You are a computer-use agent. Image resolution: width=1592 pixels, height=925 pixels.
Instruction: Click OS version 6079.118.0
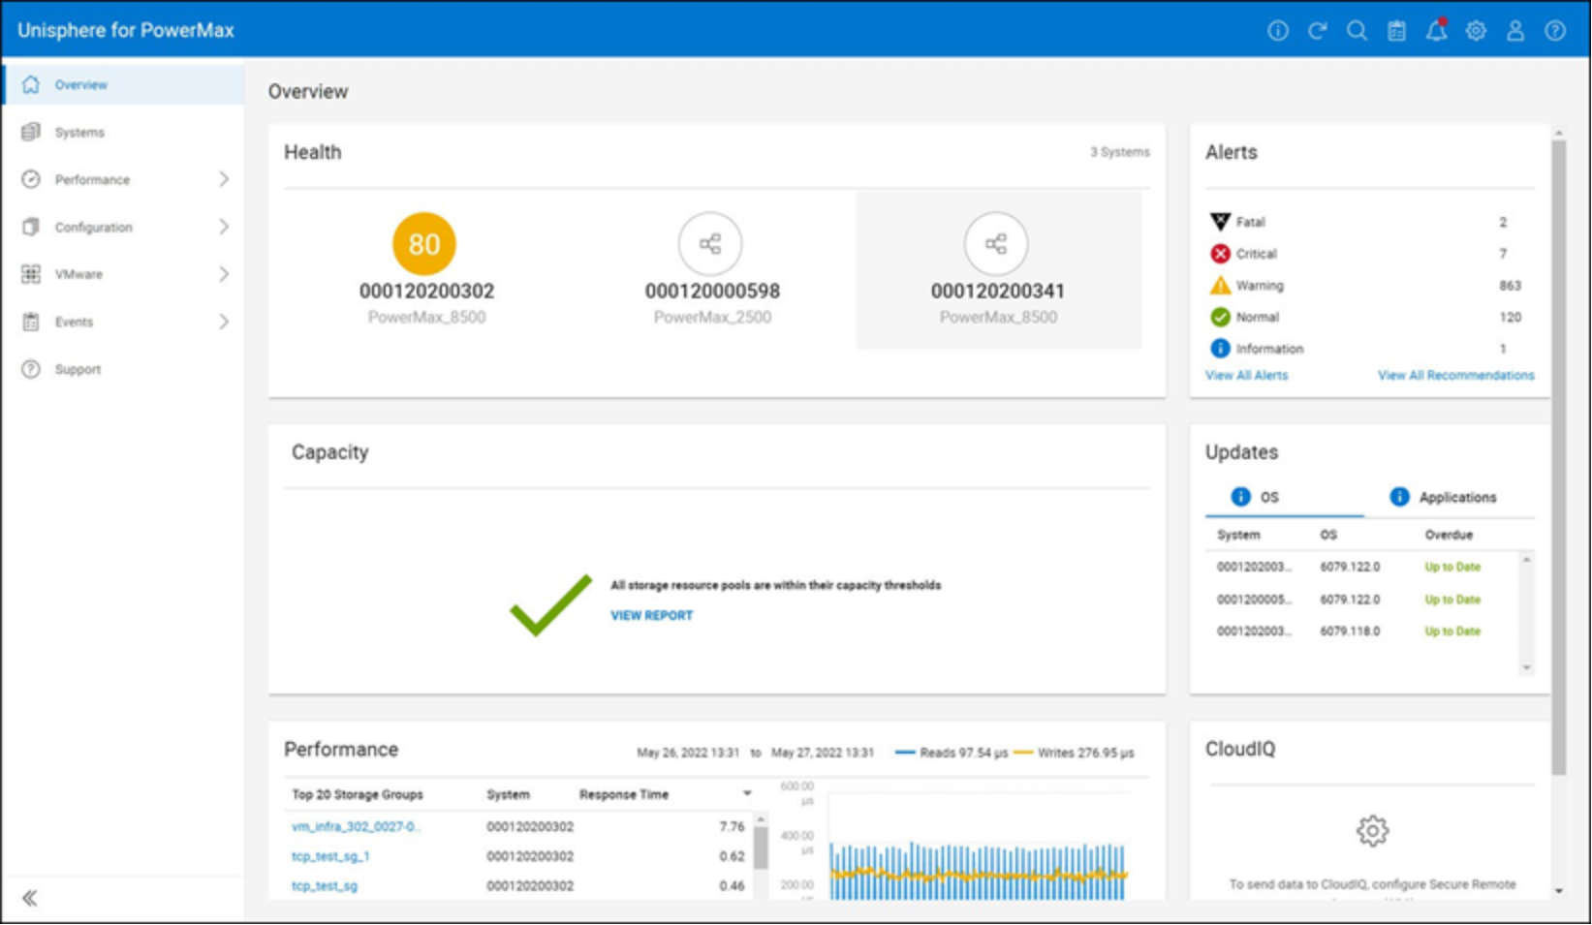point(1350,631)
